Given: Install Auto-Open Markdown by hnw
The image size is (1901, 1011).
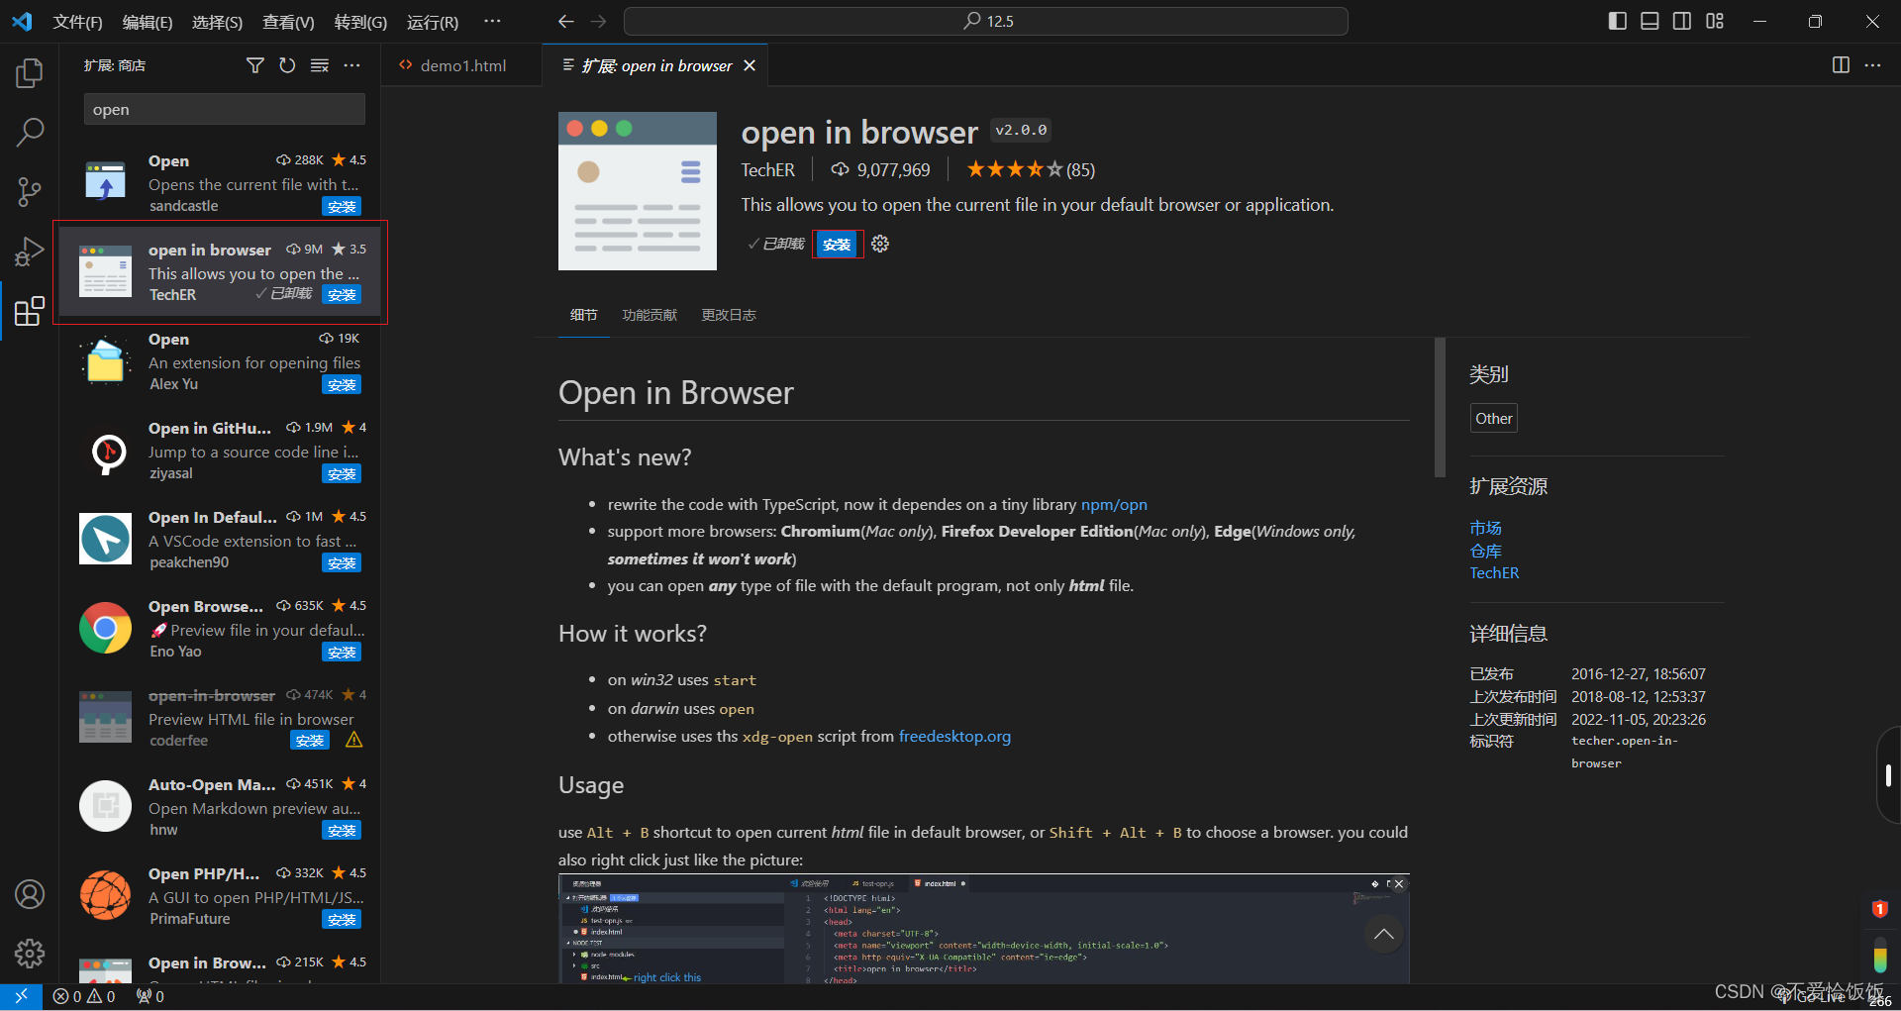Looking at the screenshot, I should (x=342, y=830).
